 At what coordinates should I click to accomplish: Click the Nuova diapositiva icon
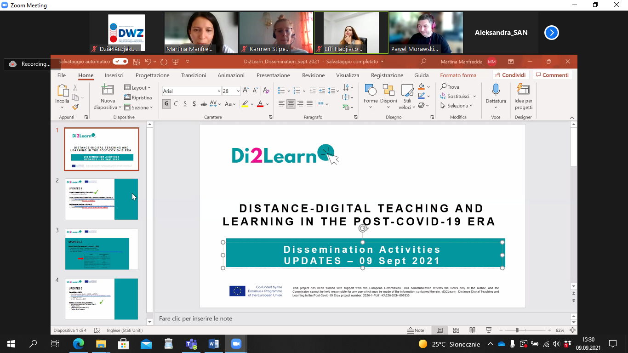point(108,90)
